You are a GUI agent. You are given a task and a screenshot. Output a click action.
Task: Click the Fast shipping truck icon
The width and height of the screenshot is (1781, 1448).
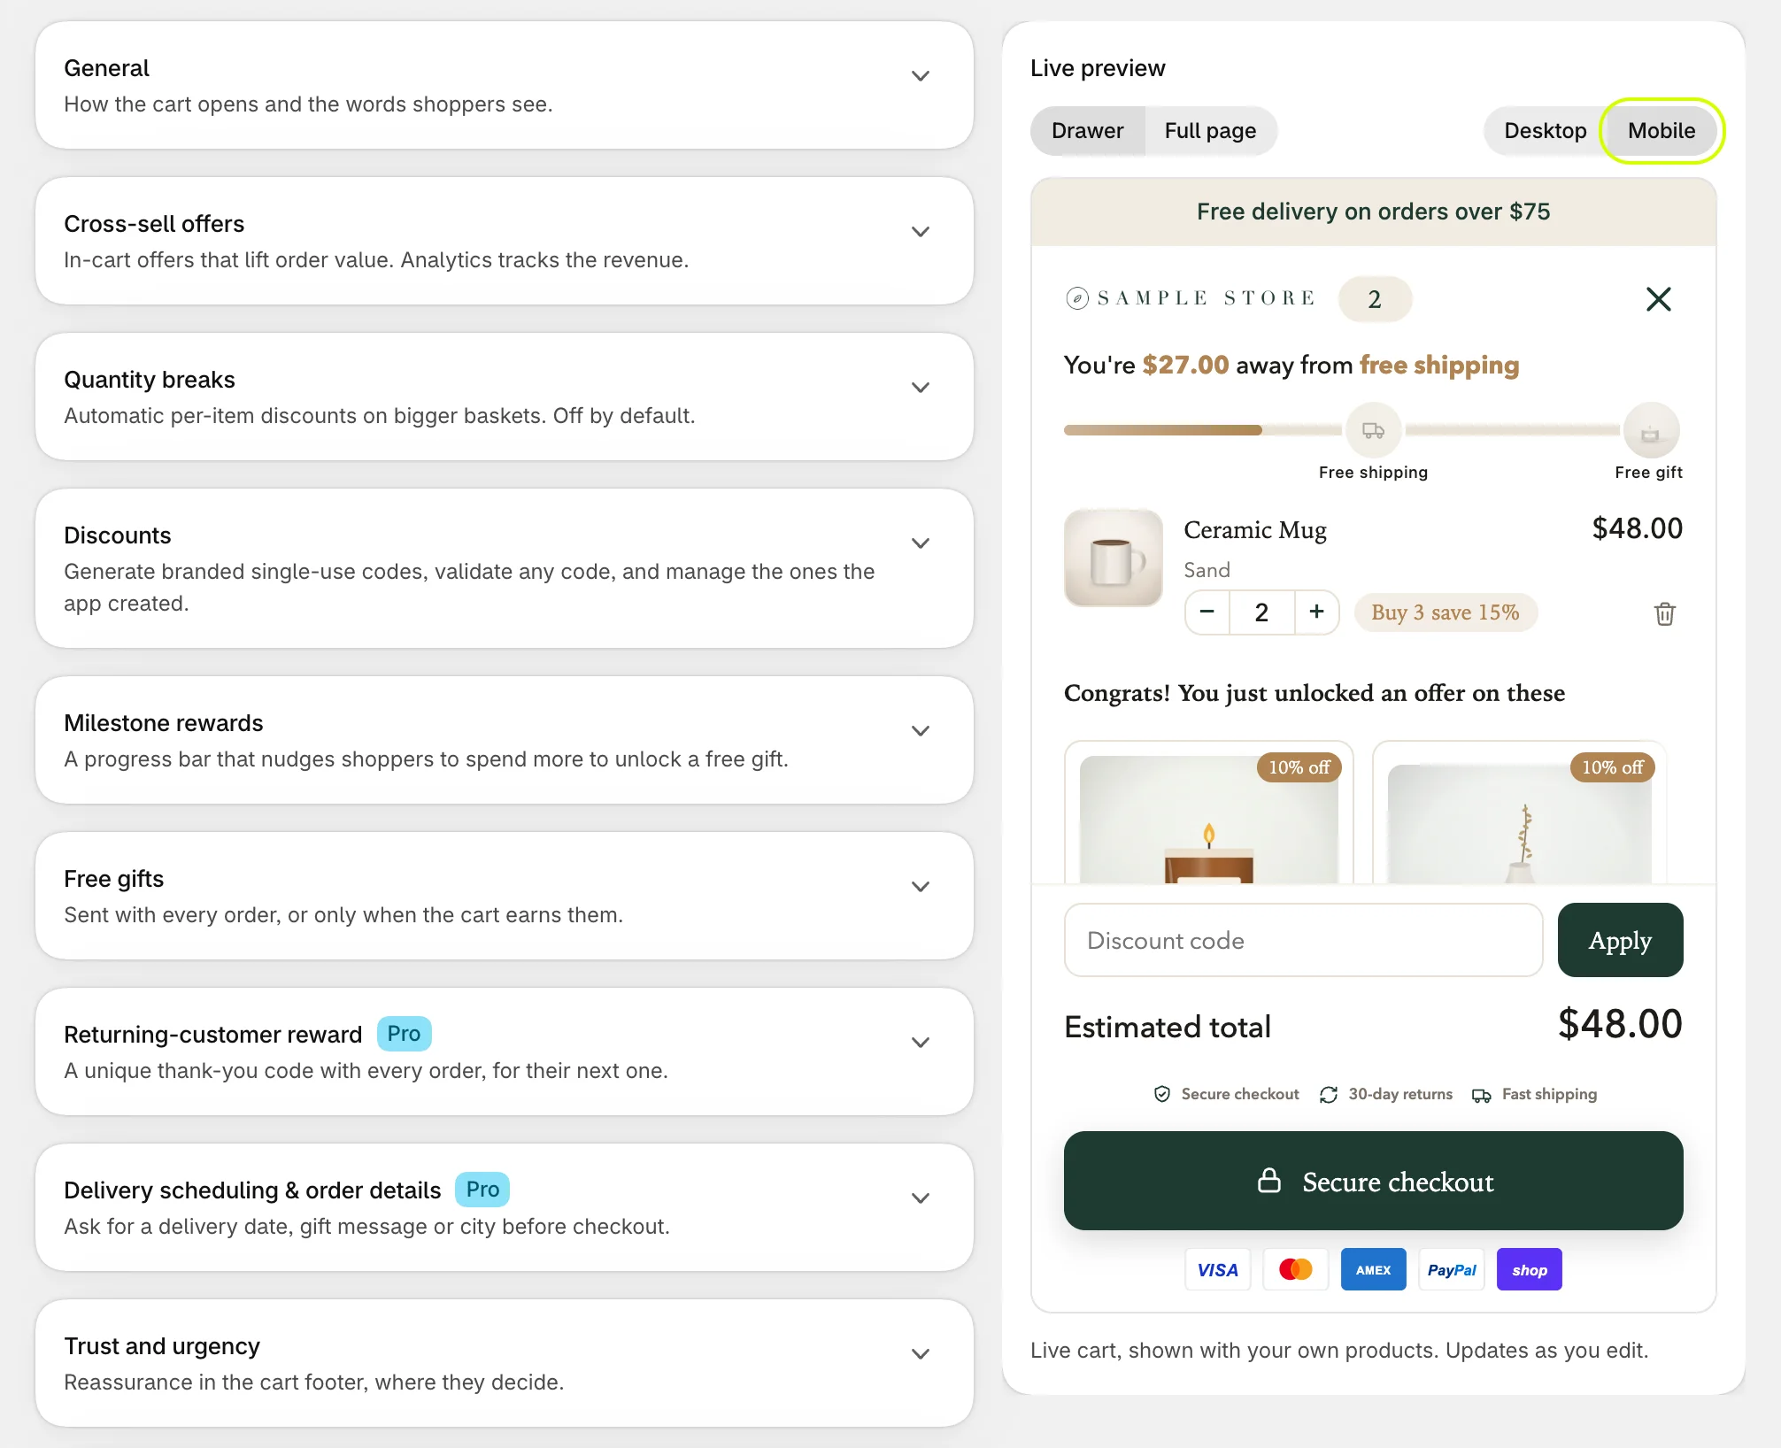click(x=1481, y=1096)
